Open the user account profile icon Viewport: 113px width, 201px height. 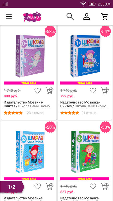(87, 16)
